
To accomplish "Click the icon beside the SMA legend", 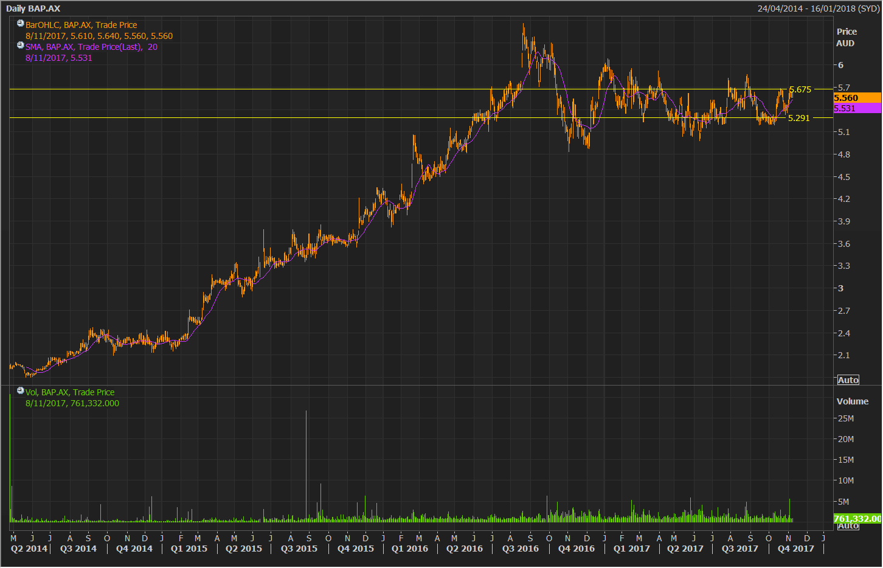I will (21, 46).
